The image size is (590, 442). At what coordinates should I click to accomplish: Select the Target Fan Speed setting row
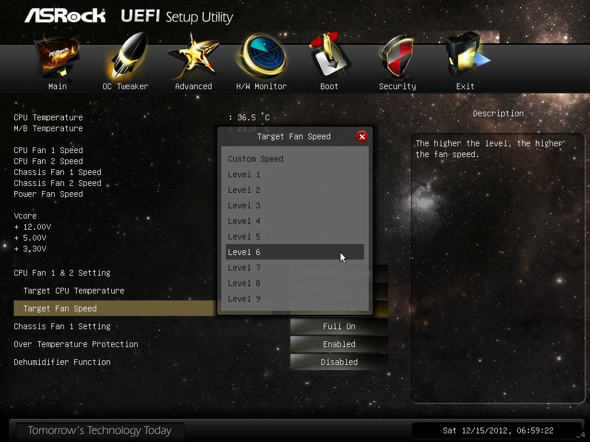115,308
